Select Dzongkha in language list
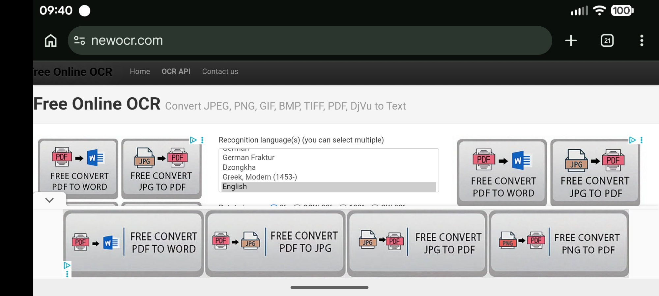Screen dimensions: 659x296 click(239, 167)
